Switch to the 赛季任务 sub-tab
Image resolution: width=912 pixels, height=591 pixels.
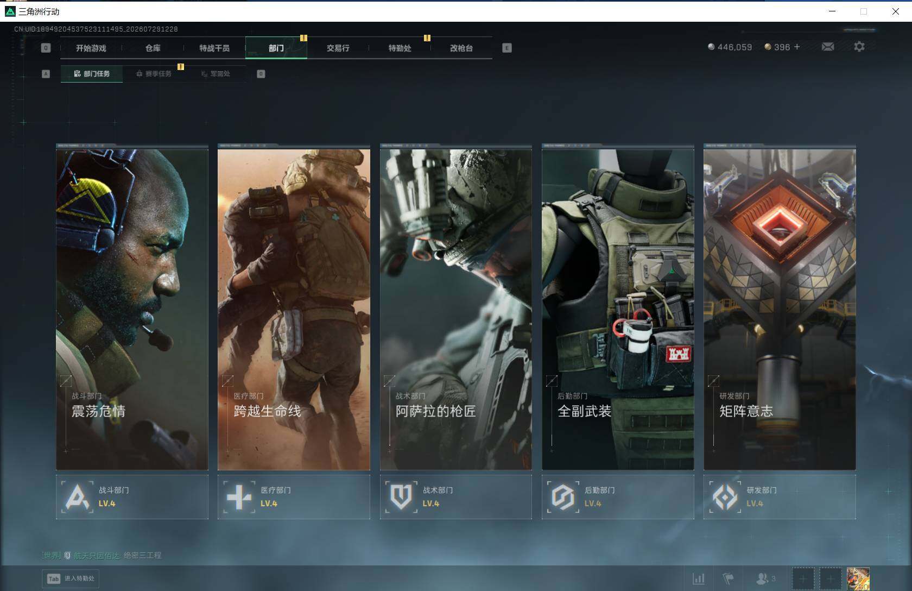coord(154,73)
